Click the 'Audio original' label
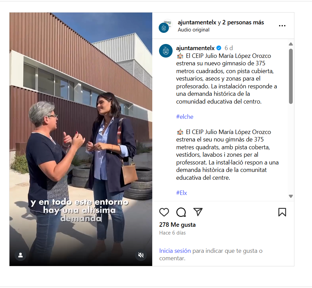 pos(194,30)
